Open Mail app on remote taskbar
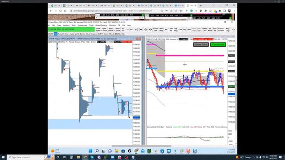This screenshot has height=160, width=285. (142, 151)
